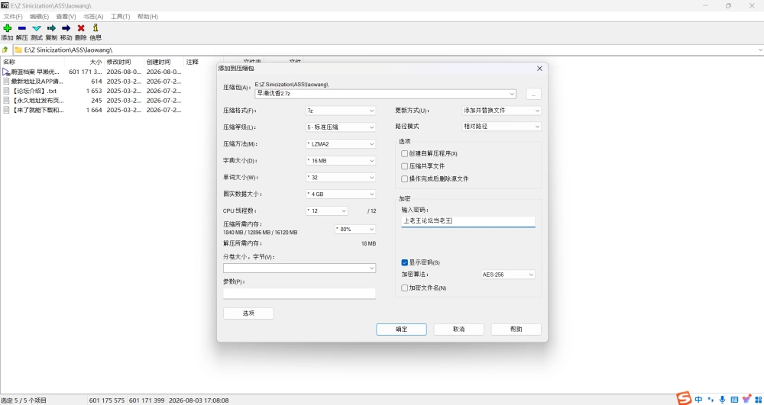
Task: Click the Info (信息) toolbar icon
Action: [95, 28]
